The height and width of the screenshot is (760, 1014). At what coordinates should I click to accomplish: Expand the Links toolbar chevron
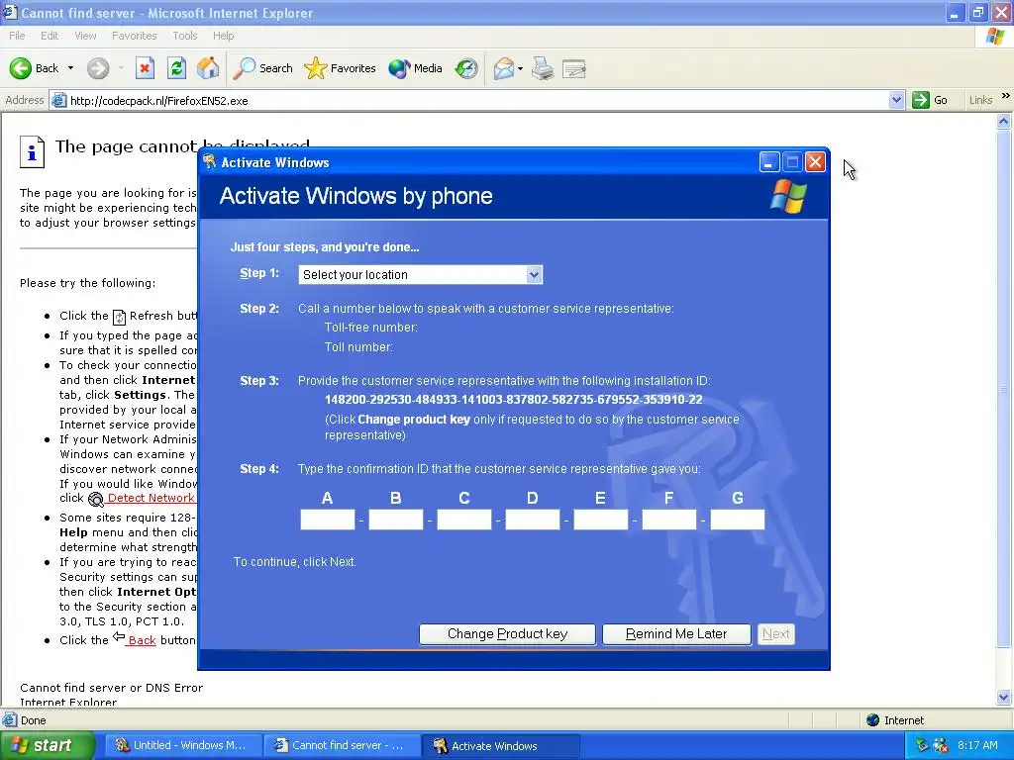(1006, 96)
